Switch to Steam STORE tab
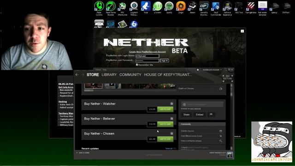This screenshot has height=166, width=295. 93,75
